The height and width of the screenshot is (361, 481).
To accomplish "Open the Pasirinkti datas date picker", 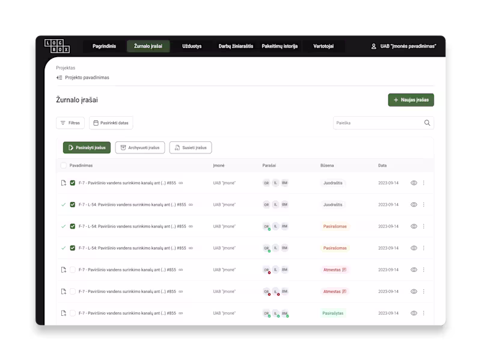I will tap(111, 123).
